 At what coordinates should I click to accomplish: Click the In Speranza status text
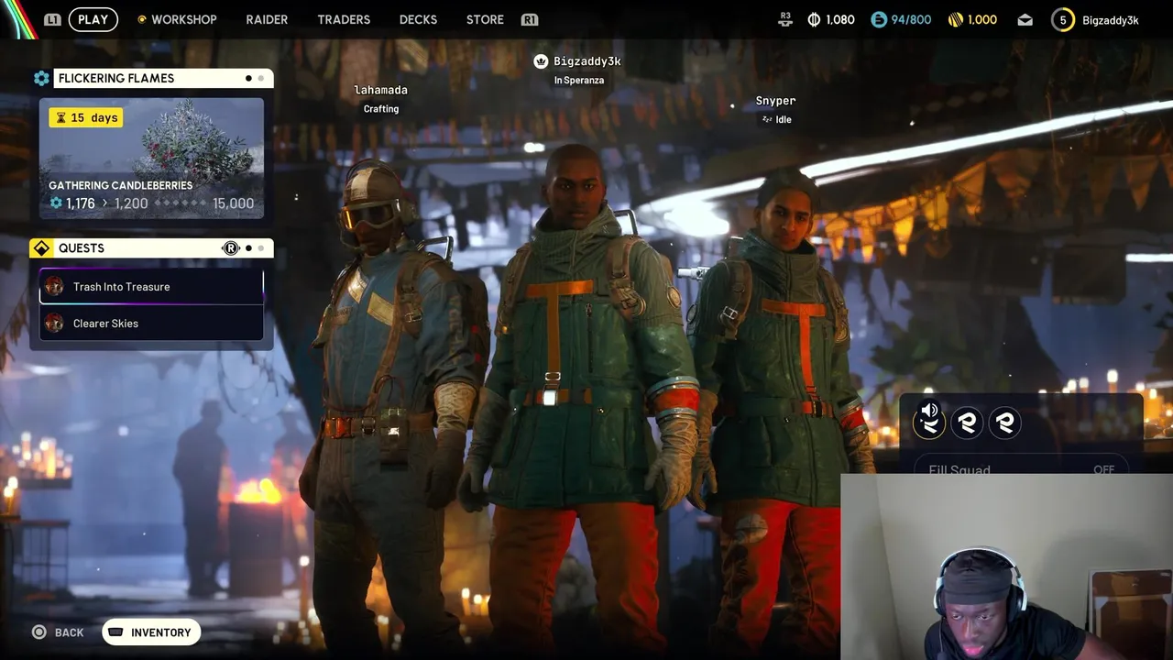[x=579, y=81]
